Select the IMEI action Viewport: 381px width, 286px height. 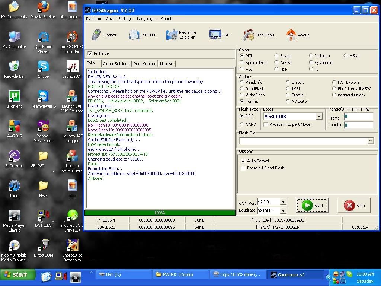pos(288,89)
